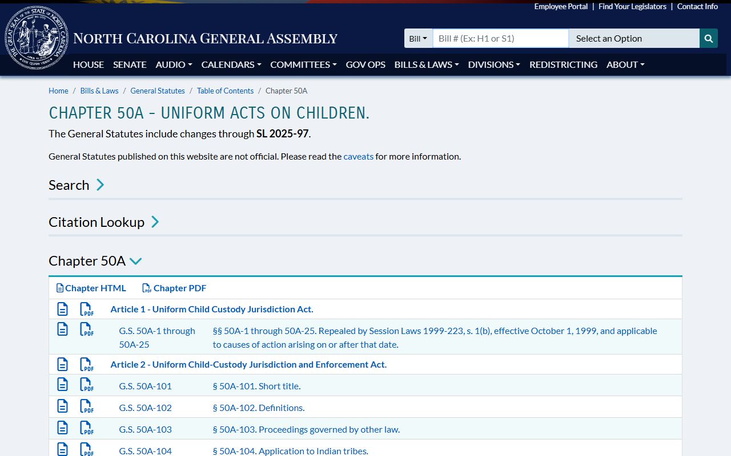Open the AUDIO dropdown menu
Screen dimensions: 731x456
coord(174,64)
